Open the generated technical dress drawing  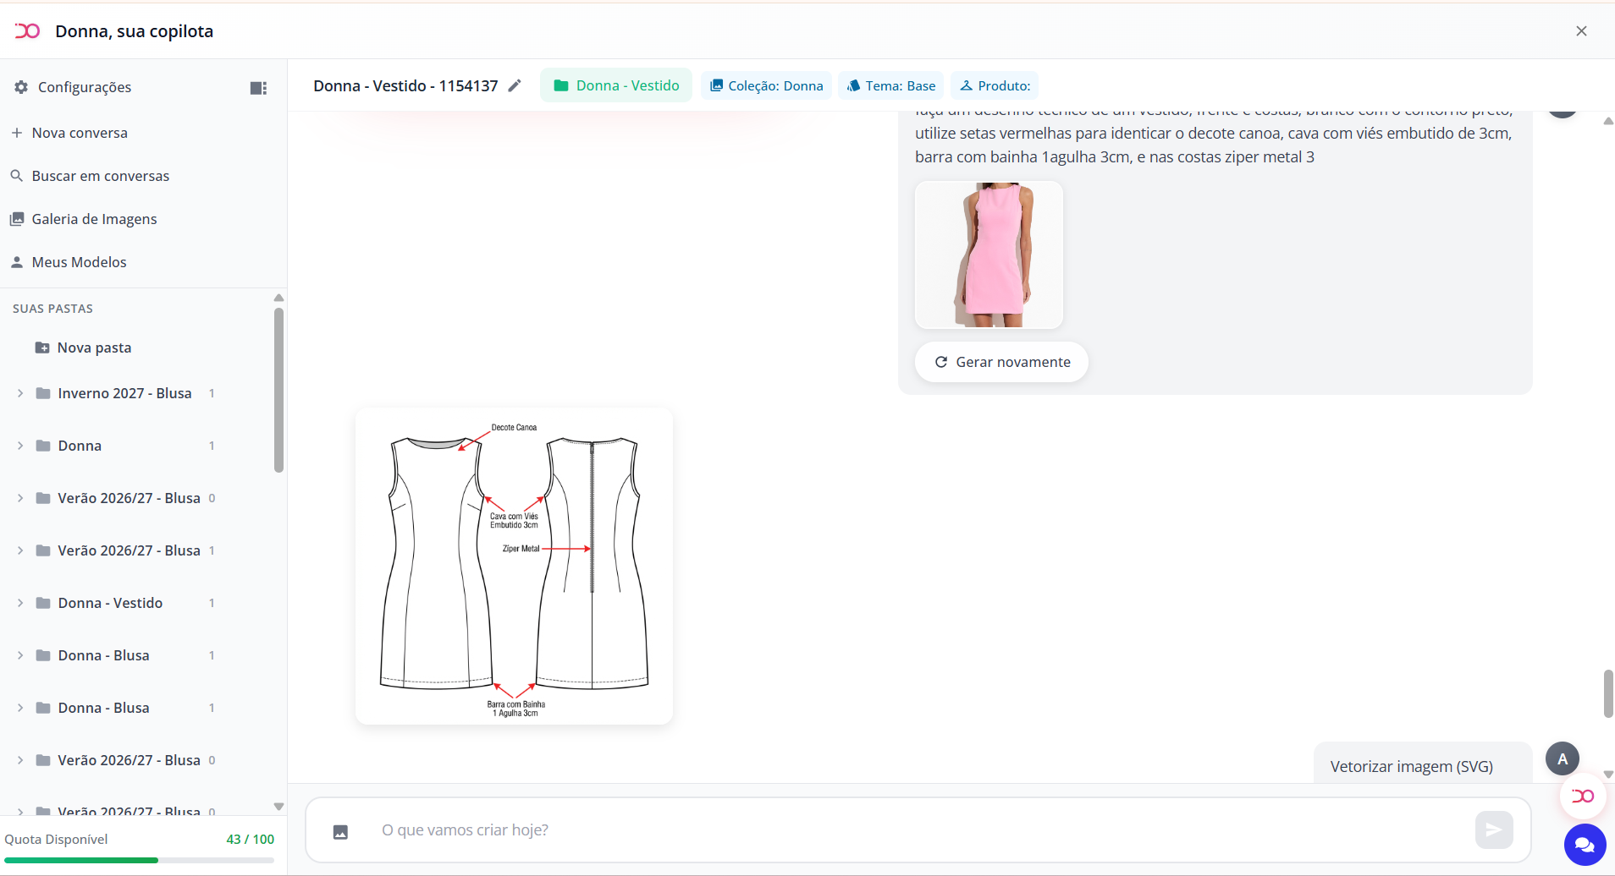click(x=514, y=567)
